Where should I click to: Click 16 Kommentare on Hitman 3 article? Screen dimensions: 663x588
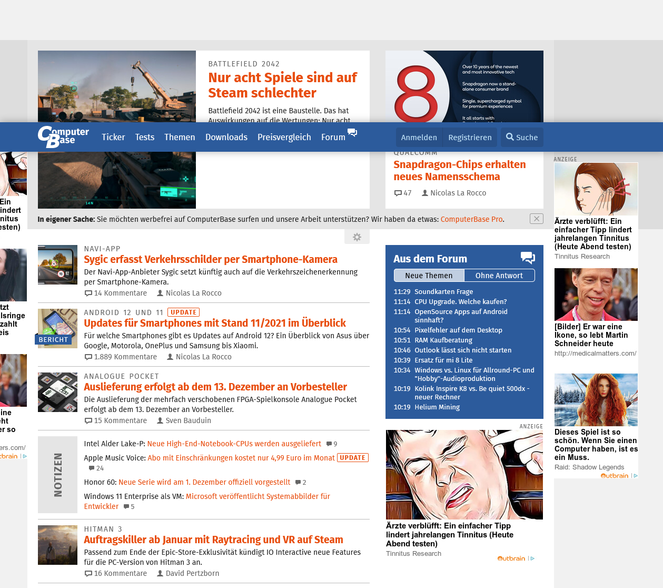tap(116, 573)
